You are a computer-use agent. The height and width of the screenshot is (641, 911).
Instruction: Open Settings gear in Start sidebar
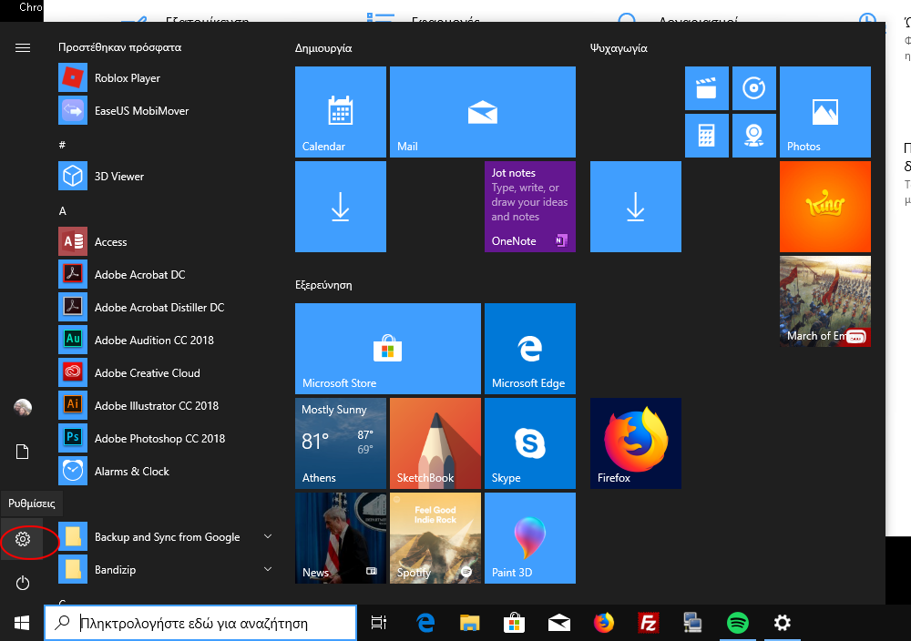tap(23, 540)
